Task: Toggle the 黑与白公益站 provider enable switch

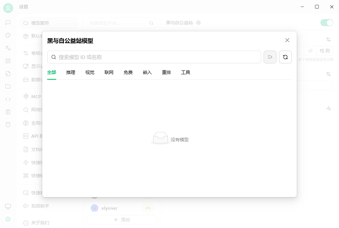Action: coord(327,23)
